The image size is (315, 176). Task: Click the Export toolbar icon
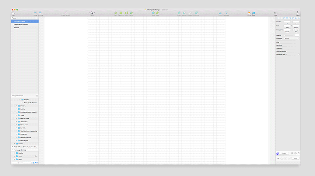(298, 12)
